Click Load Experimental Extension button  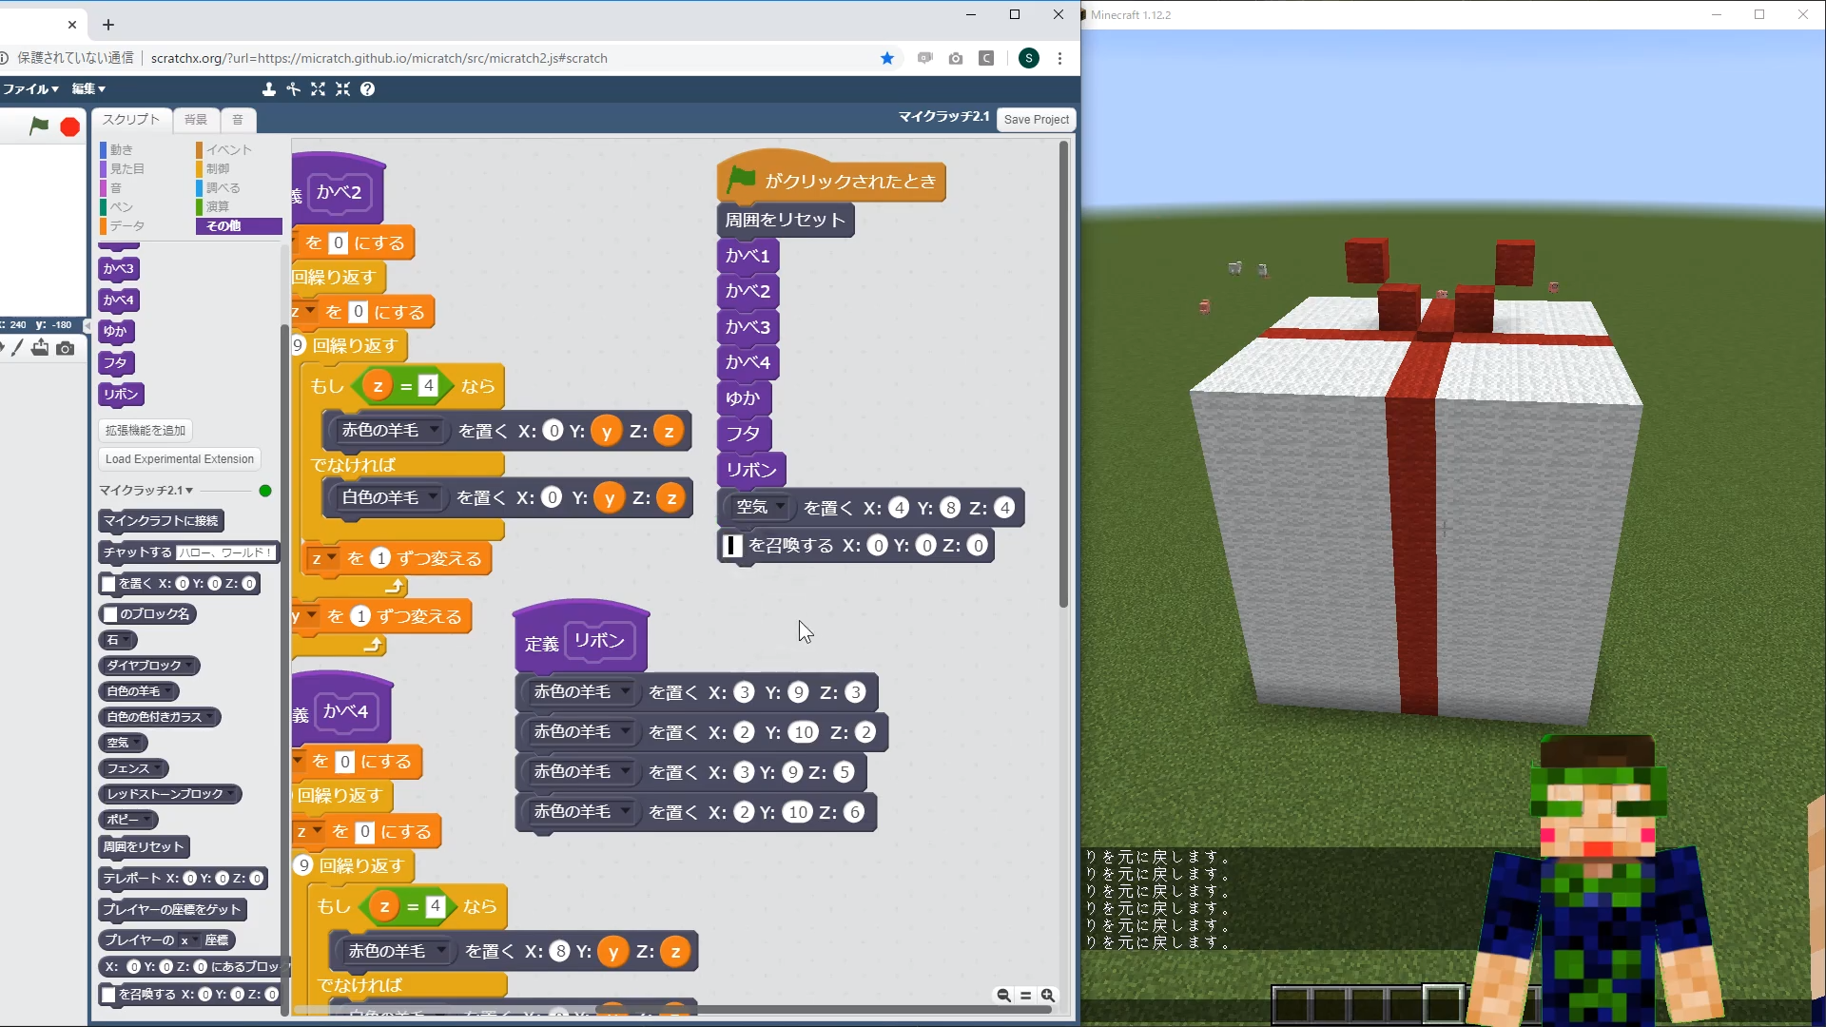(x=180, y=458)
